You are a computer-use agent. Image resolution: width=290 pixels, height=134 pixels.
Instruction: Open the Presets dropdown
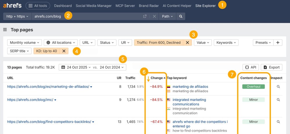[x=263, y=42]
